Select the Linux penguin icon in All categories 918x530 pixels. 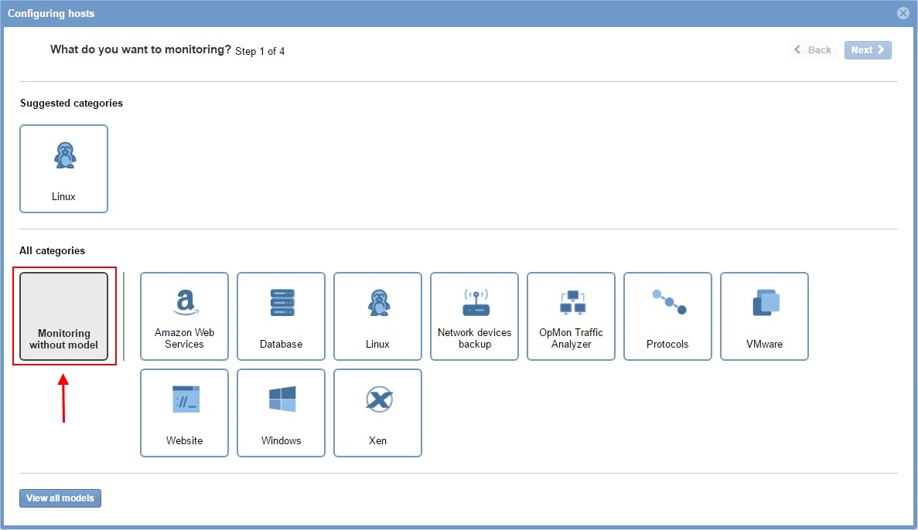377,302
